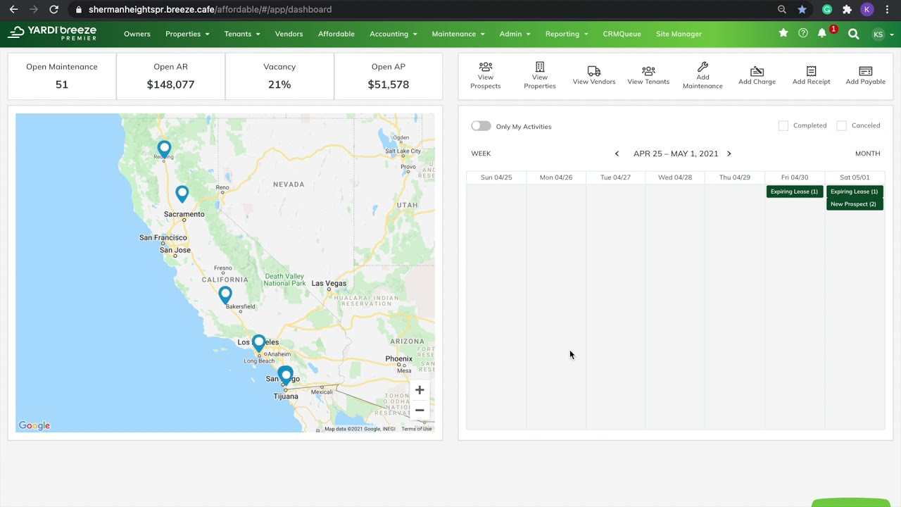901x507 pixels.
Task: Toggle the Only My Activities switch
Action: 481,126
